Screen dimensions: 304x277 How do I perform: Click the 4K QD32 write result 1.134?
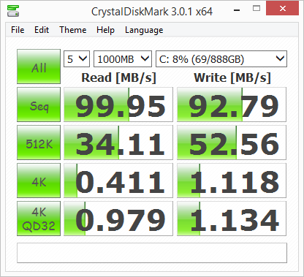pyautogui.click(x=232, y=219)
